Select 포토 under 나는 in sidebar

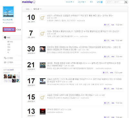9,44
